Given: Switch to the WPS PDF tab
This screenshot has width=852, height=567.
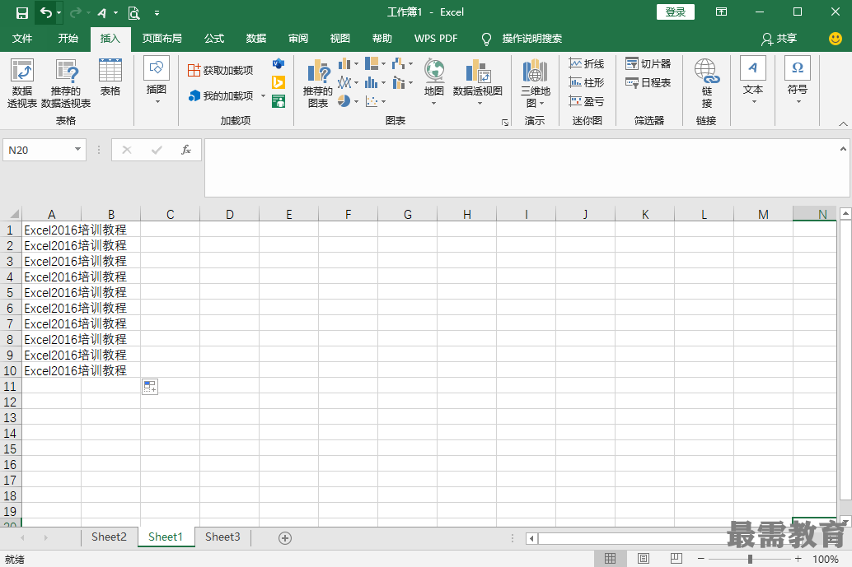Looking at the screenshot, I should pos(436,39).
